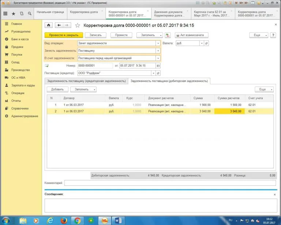Add this document to favorites with the star
The image size is (281, 225).
[x=77, y=25]
